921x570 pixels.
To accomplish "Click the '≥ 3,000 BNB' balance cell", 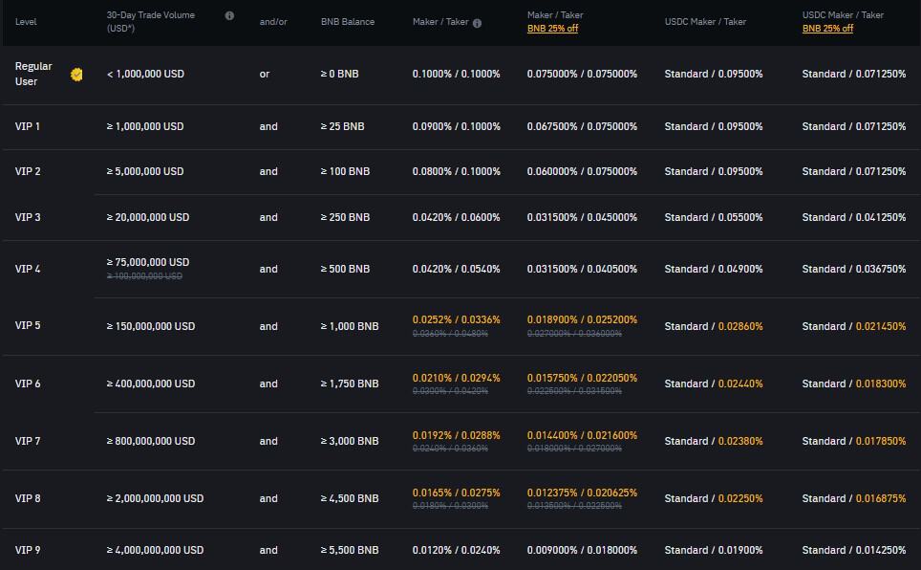I will click(350, 441).
